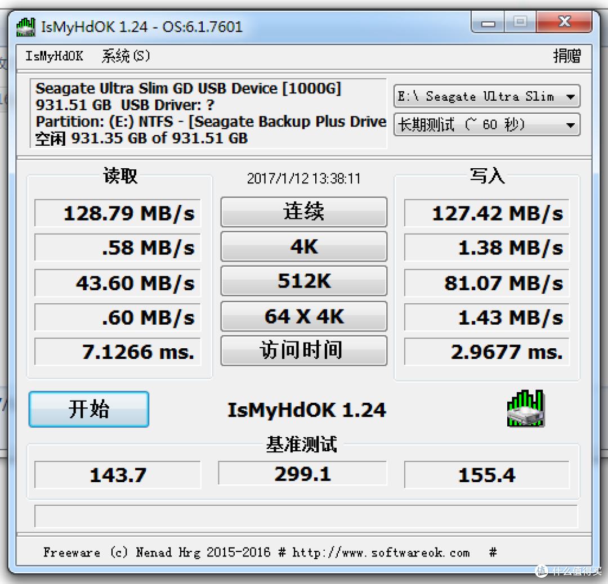Image resolution: width=608 pixels, height=584 pixels.
Task: Select the 2.9677 ms. write access time
Action: [x=486, y=352]
